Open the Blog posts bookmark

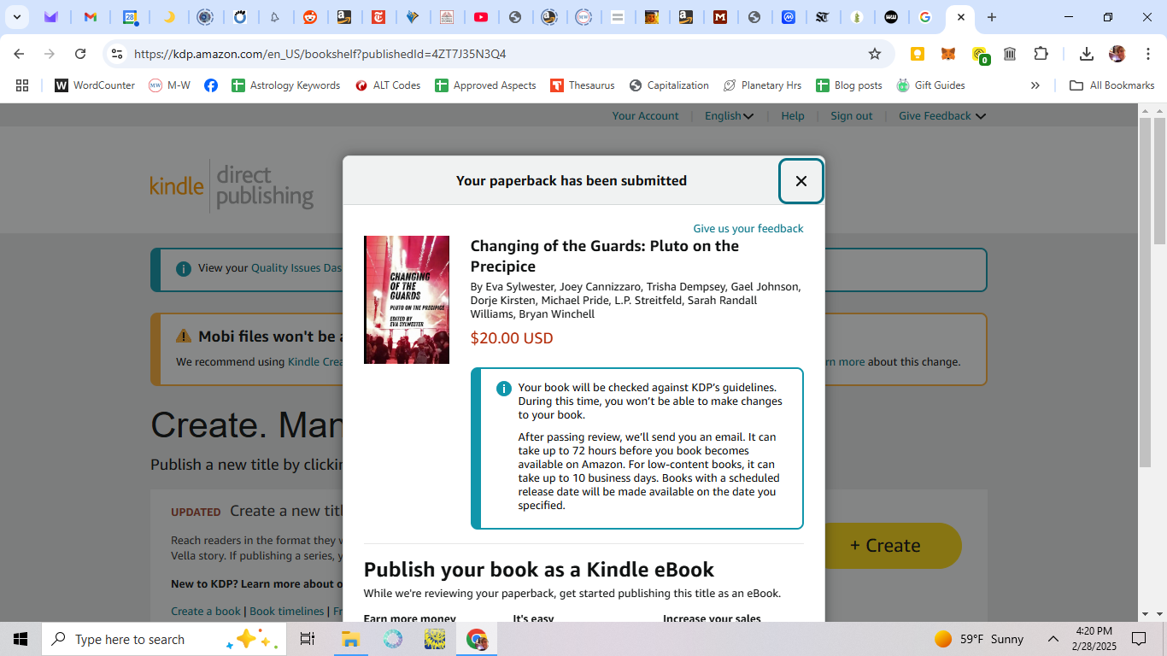[x=849, y=85]
